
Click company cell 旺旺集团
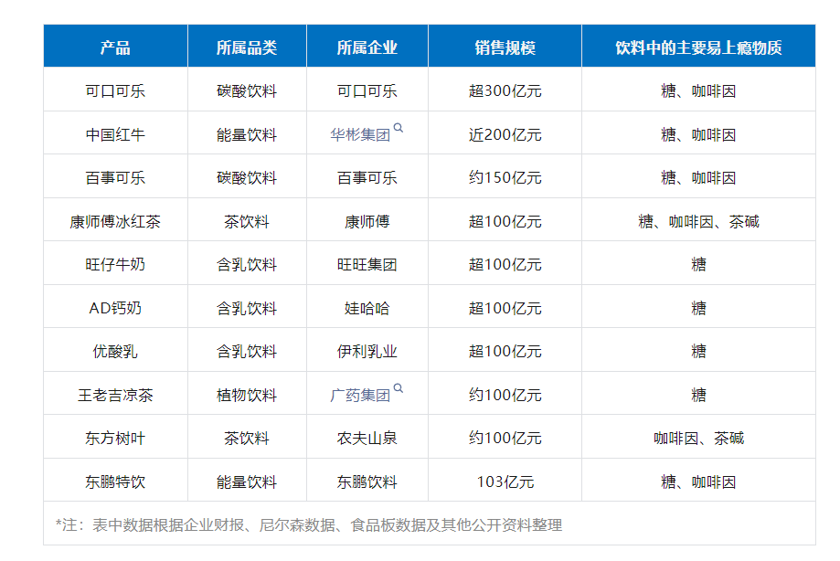click(x=367, y=265)
